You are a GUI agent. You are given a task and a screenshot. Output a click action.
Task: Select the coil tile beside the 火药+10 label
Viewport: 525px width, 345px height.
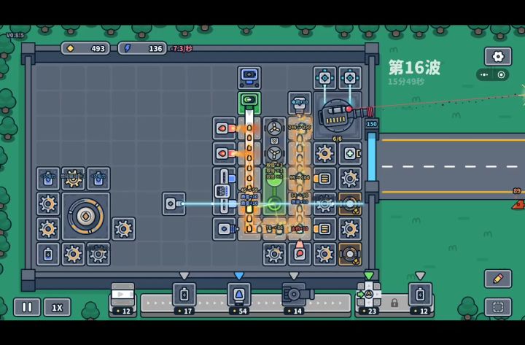pos(324,229)
